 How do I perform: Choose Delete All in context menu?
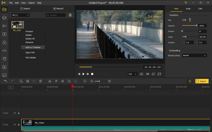tap(30, 39)
